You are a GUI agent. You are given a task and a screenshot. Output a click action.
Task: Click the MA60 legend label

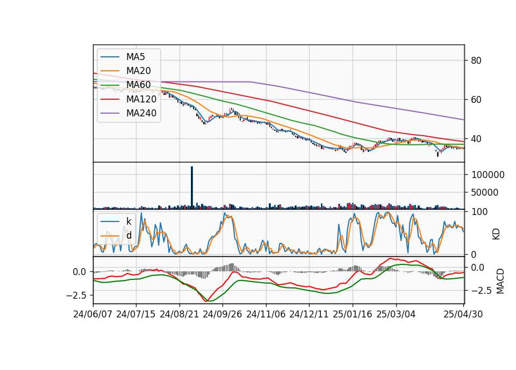tap(138, 85)
